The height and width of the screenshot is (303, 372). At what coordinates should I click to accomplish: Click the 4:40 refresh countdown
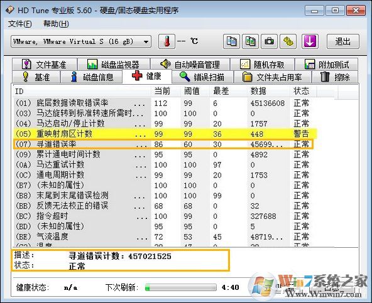230,287
